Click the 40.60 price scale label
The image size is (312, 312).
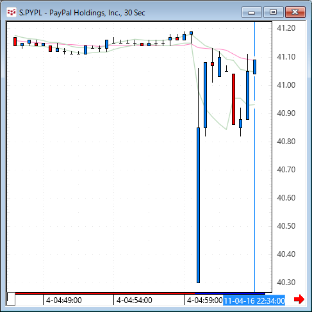click(x=286, y=198)
